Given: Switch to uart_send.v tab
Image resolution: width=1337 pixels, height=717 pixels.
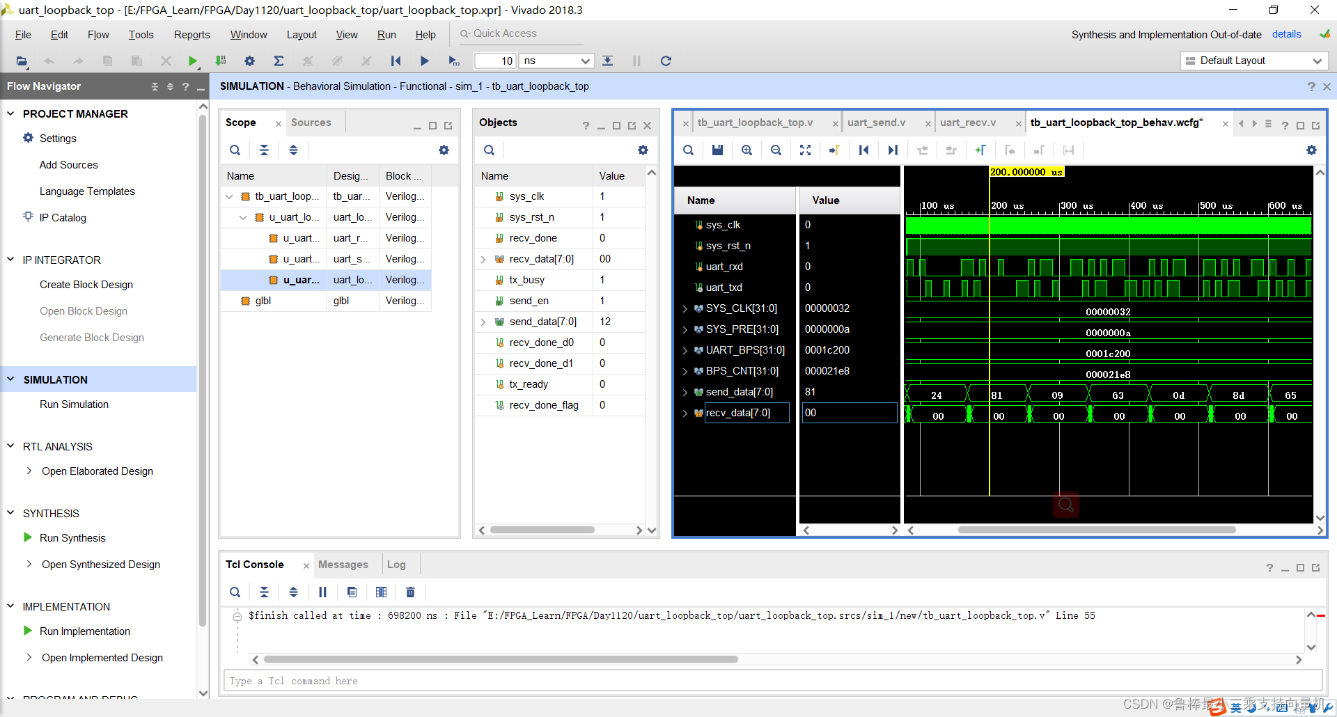Looking at the screenshot, I should [x=877, y=123].
